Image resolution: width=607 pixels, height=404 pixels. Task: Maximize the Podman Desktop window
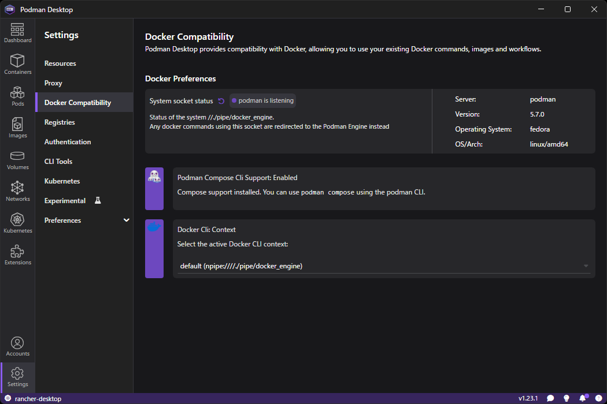pos(568,9)
